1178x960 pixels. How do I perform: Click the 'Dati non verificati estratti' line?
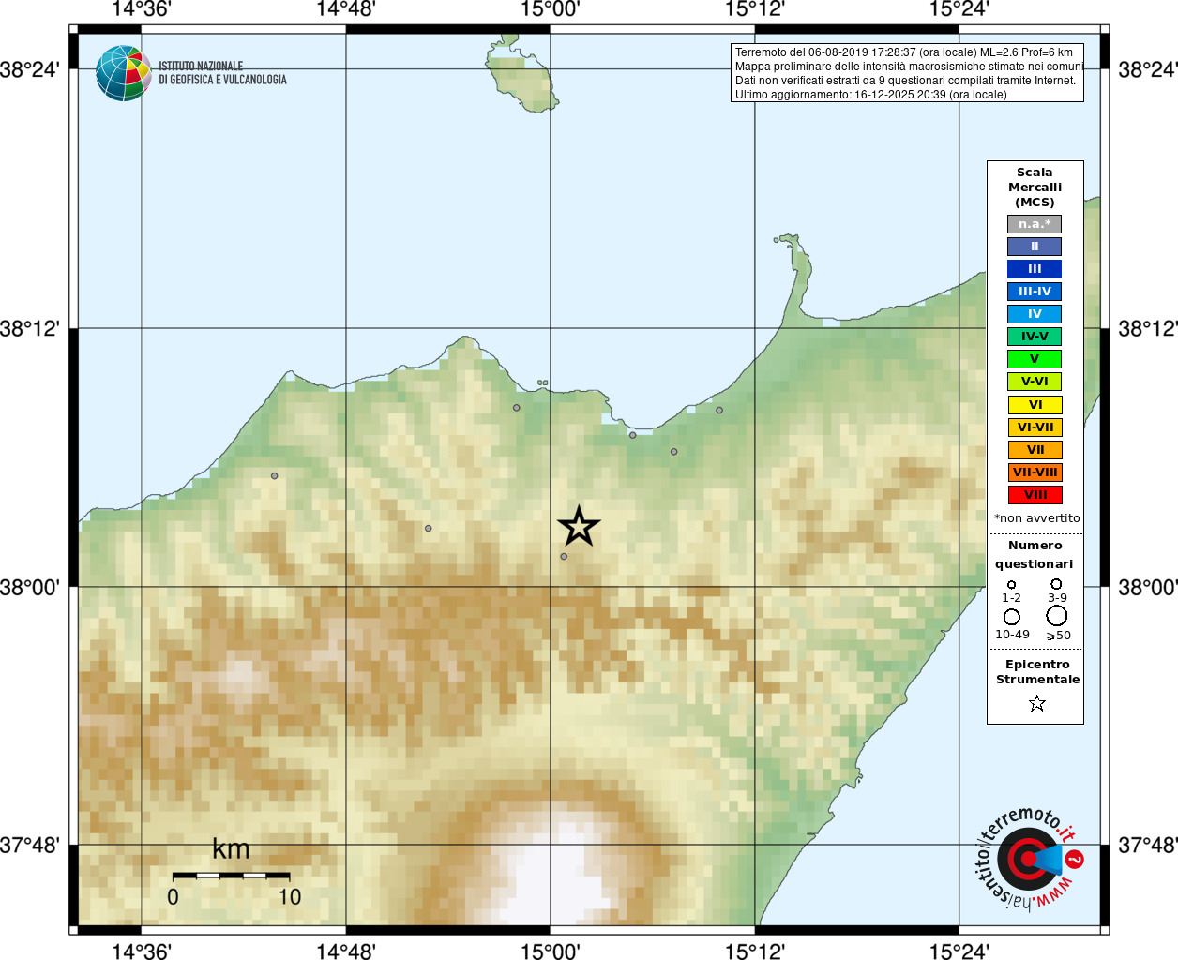coord(905,81)
